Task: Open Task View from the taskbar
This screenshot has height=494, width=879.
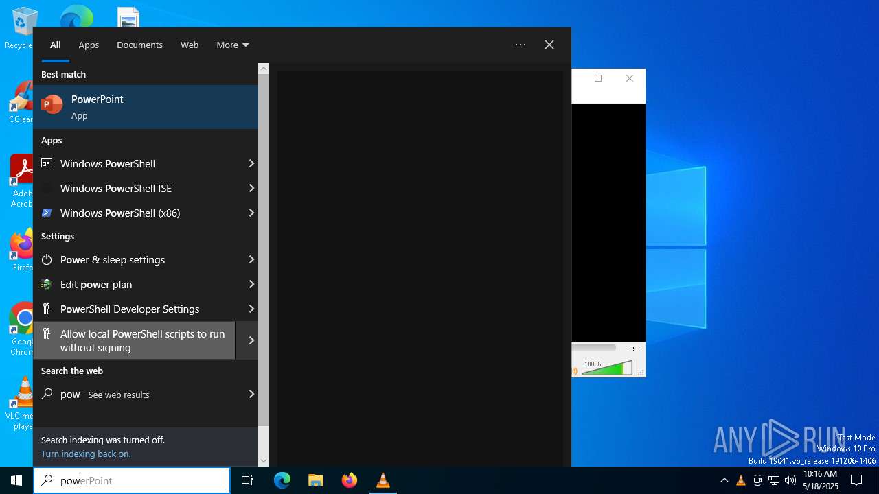Action: click(247, 480)
